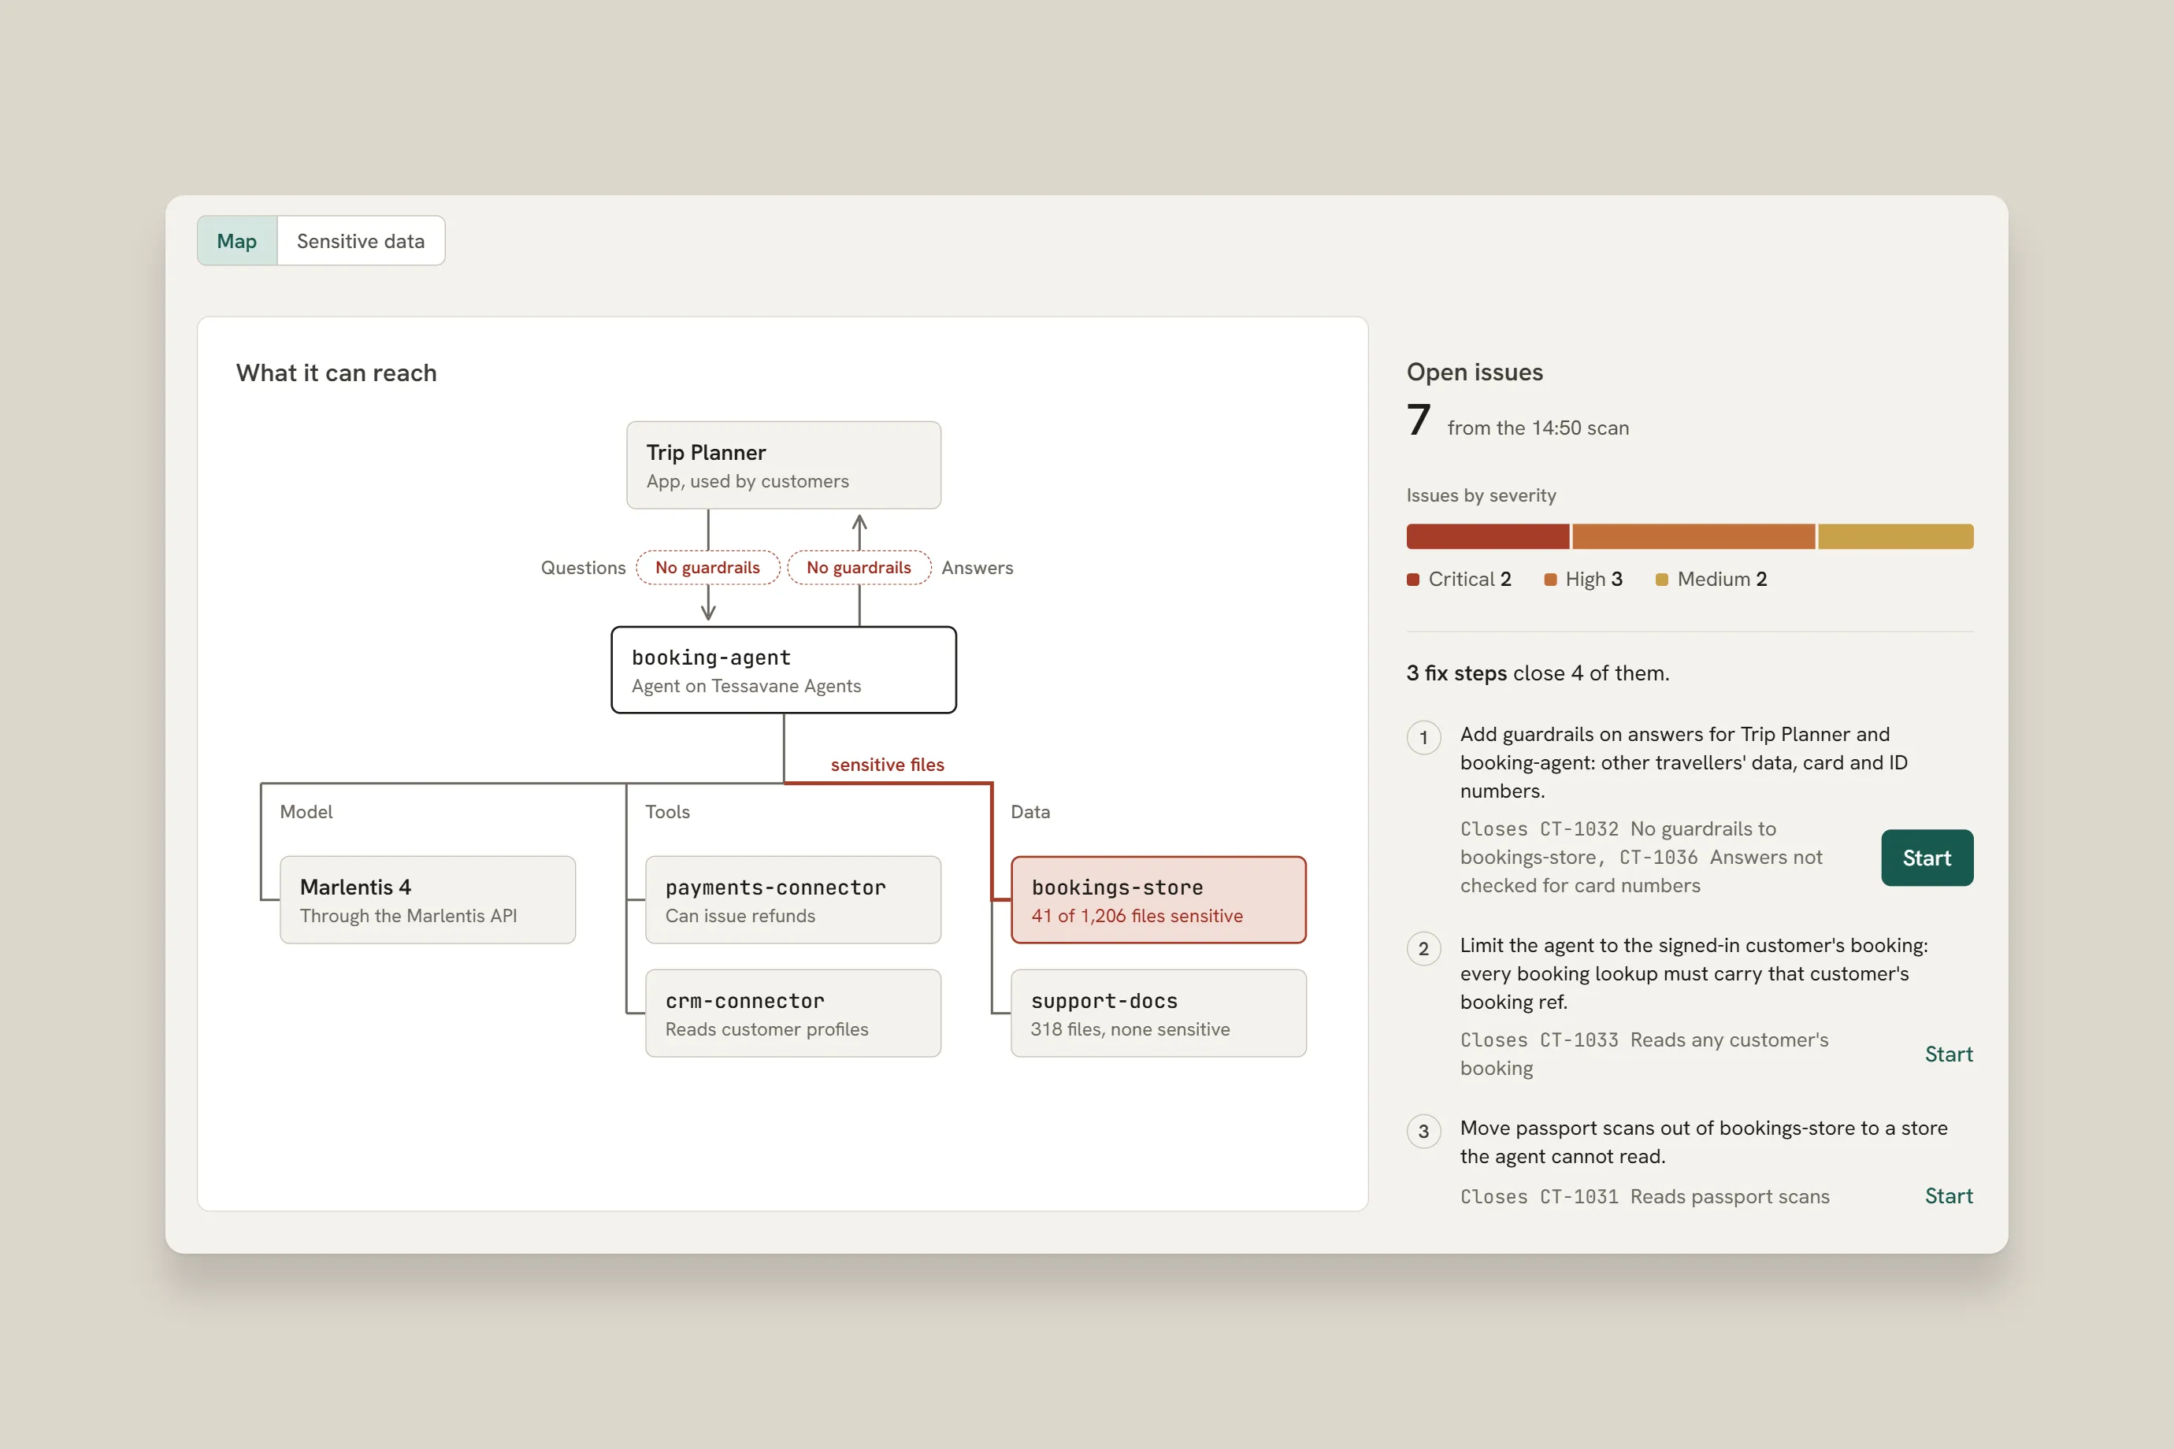Click the Data column label
The width and height of the screenshot is (2174, 1449).
(1029, 811)
